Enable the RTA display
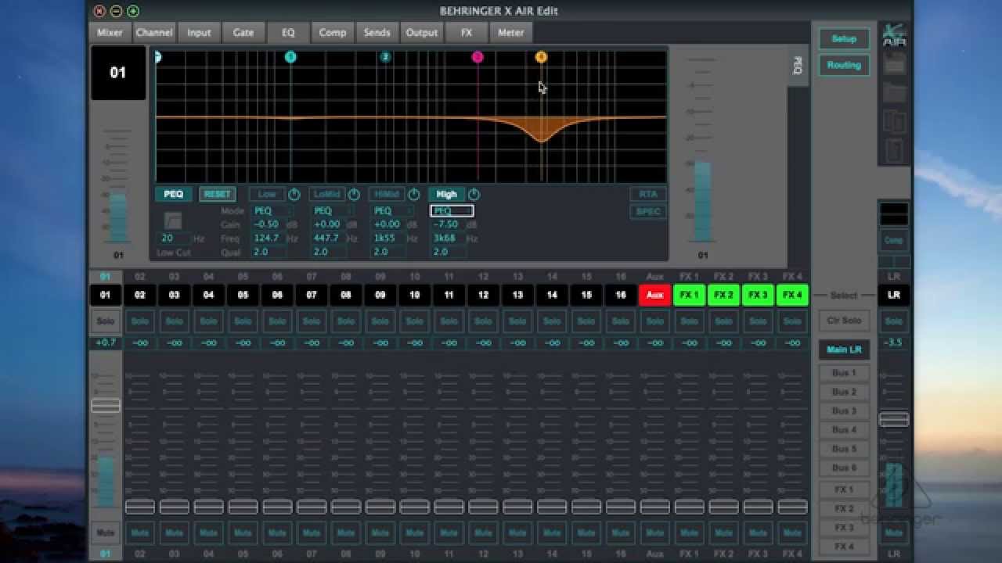 click(x=648, y=194)
